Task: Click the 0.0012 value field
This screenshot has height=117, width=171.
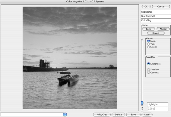Action: click(x=158, y=109)
